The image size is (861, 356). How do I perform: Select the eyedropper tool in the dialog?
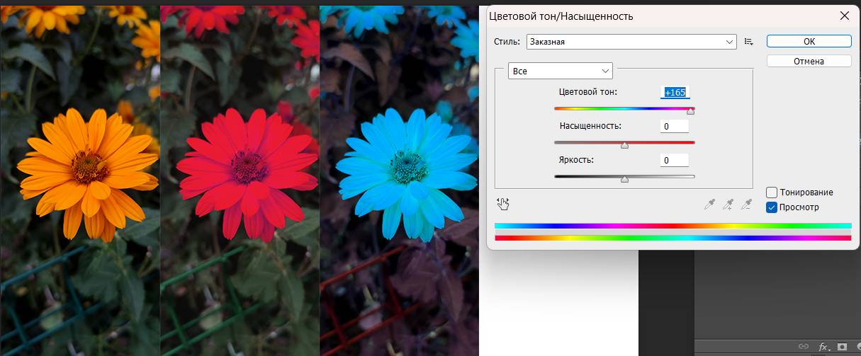coord(709,205)
